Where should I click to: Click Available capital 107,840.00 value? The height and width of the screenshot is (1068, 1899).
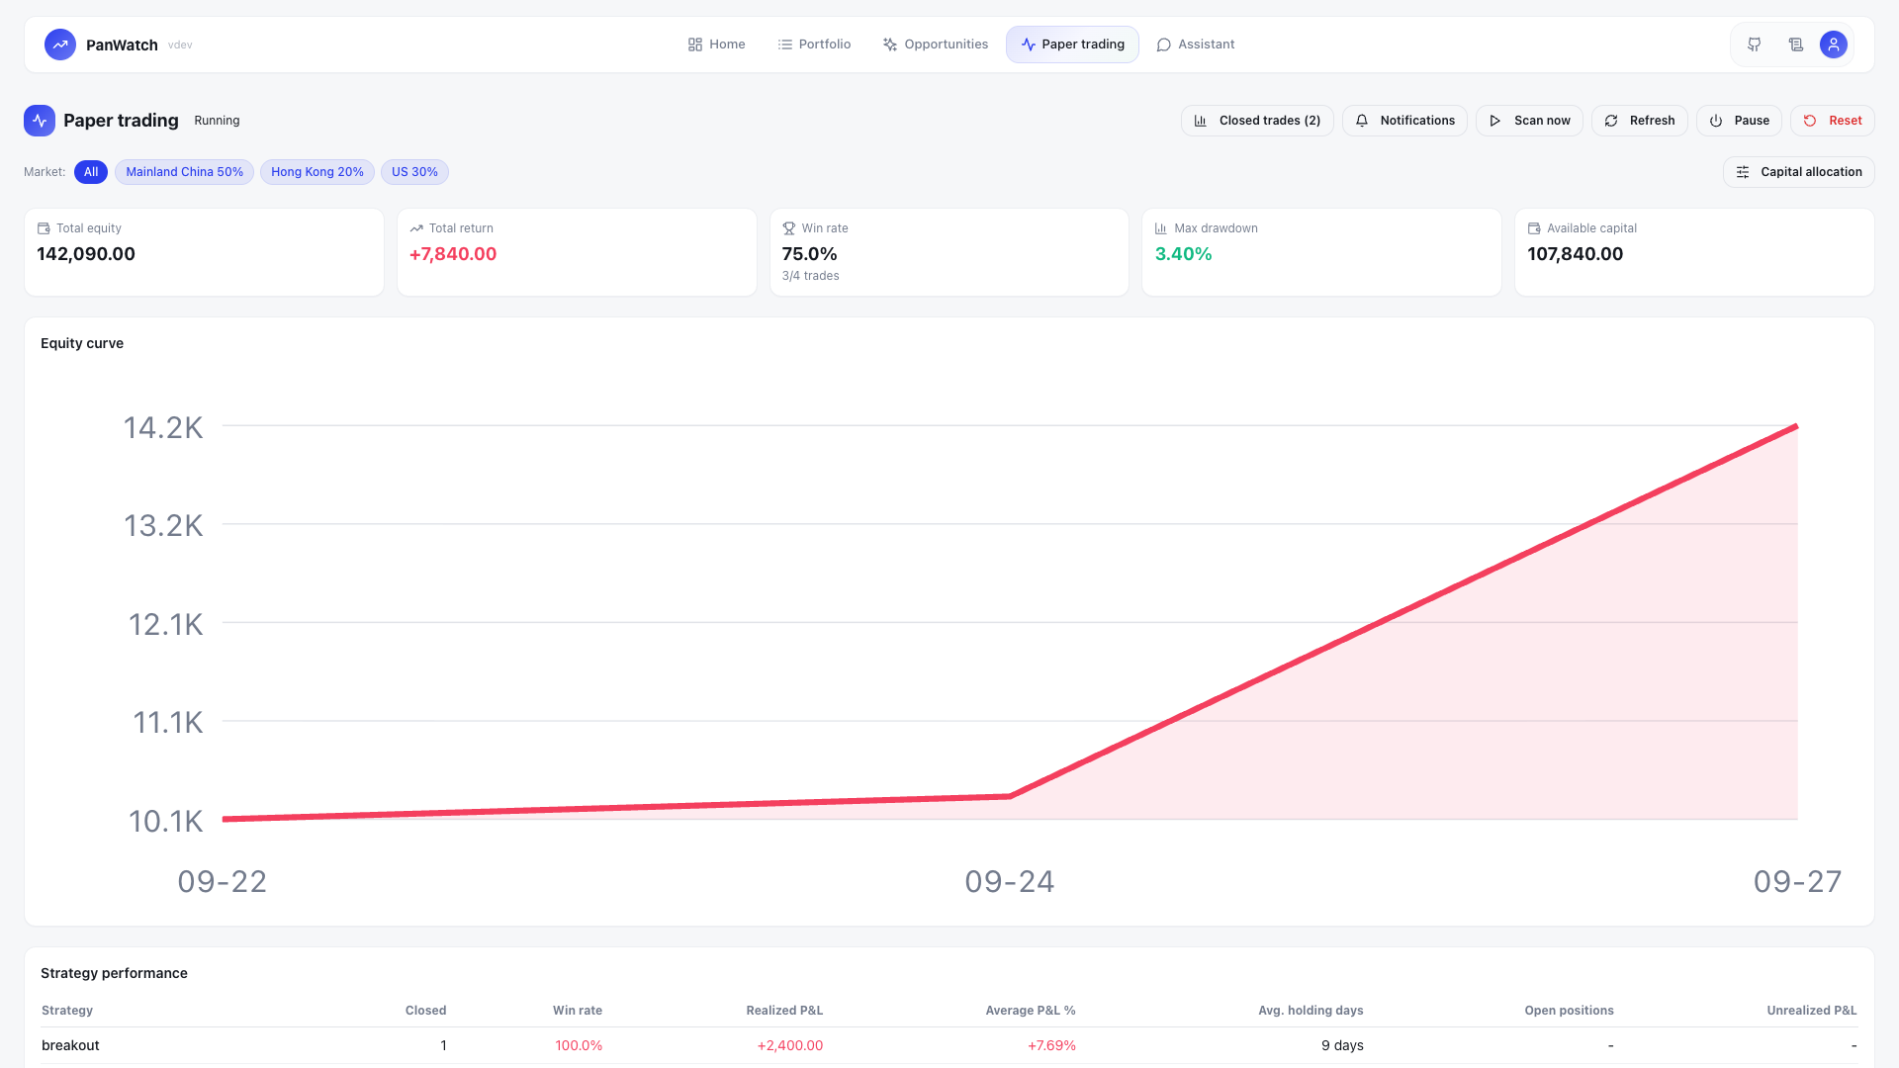tap(1575, 254)
